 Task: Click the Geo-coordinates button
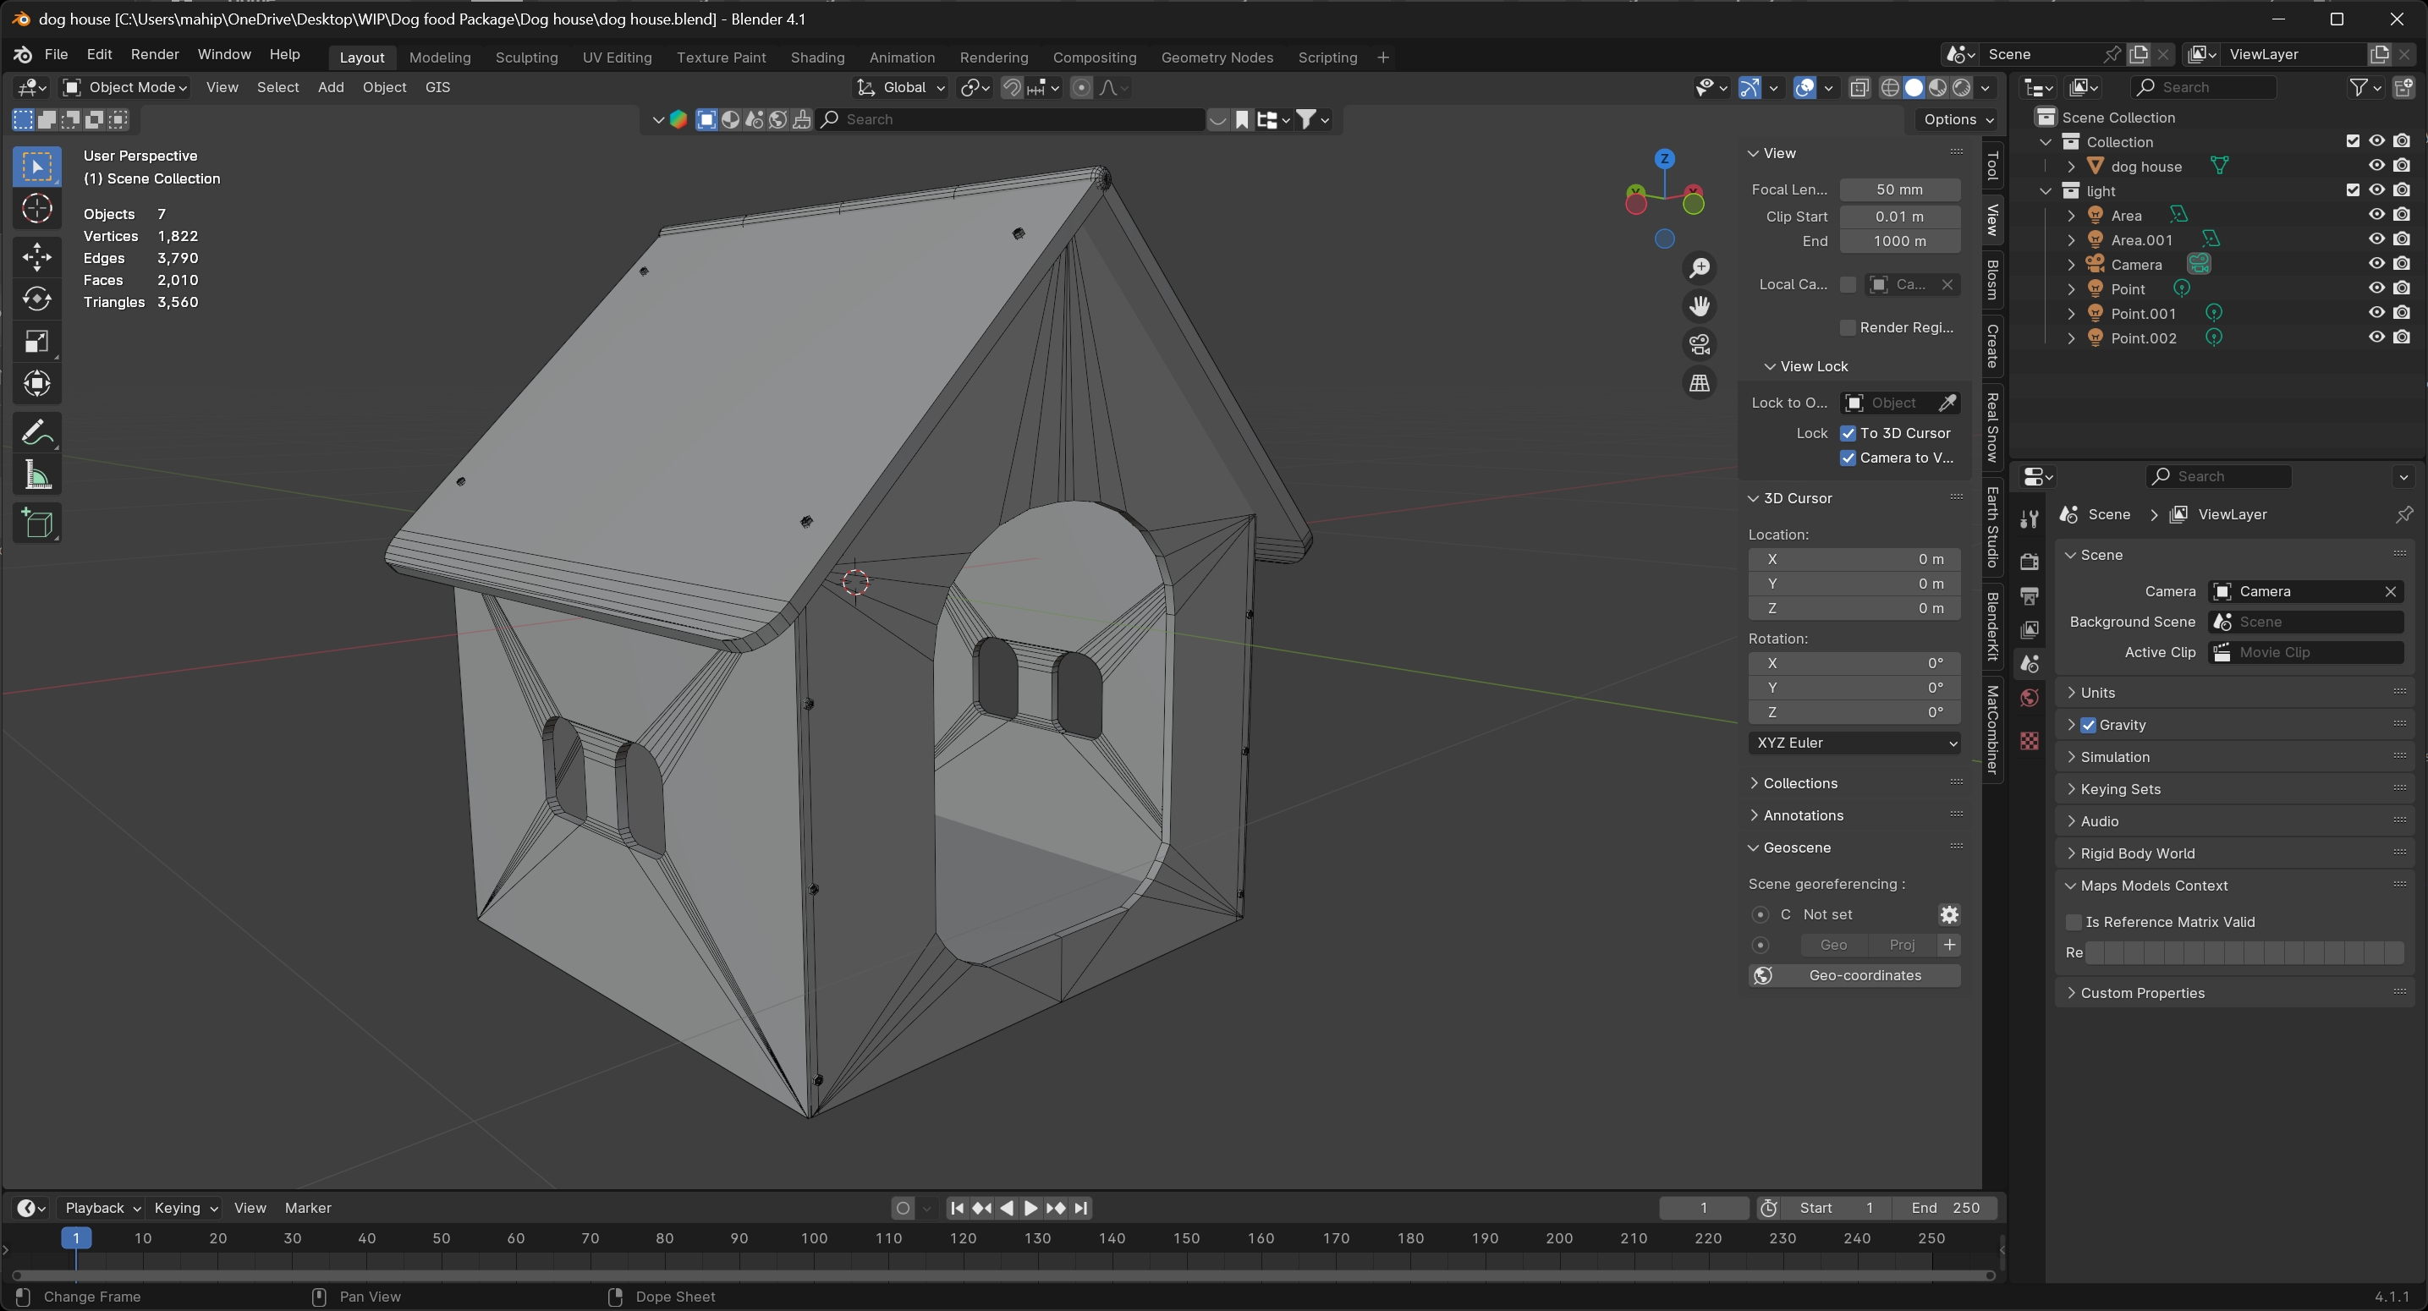(x=1853, y=975)
